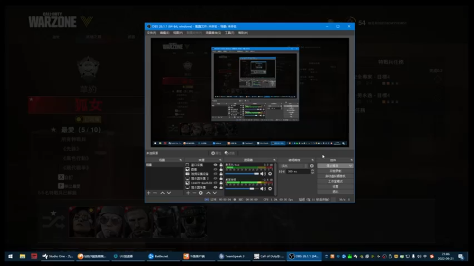
Task: Switch to Studio One taskbar item
Action: coord(57,257)
